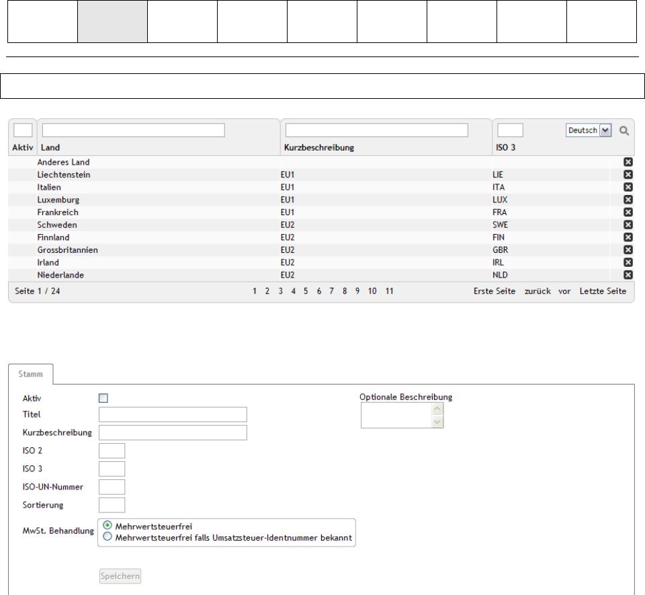This screenshot has height=595, width=645.
Task: Go to page 4
Action: point(294,291)
